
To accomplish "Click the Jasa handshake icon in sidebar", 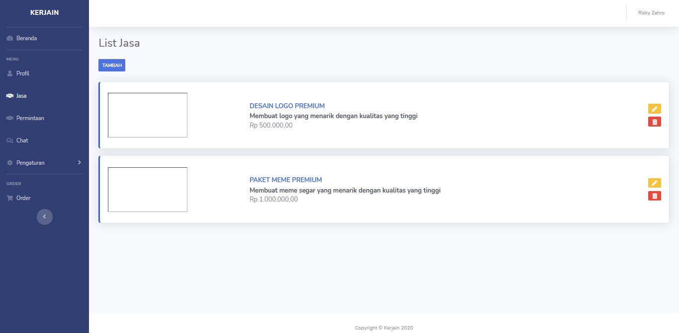I will (x=9, y=96).
